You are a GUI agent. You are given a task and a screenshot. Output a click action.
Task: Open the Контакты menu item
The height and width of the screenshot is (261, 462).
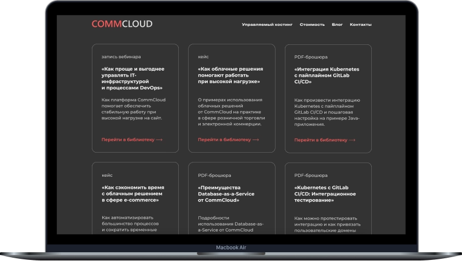click(361, 25)
